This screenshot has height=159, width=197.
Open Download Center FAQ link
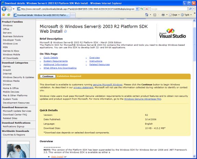pos(15,115)
